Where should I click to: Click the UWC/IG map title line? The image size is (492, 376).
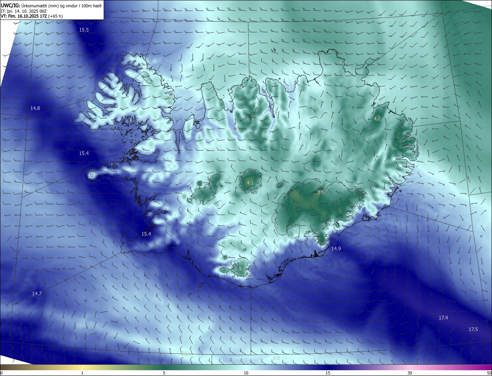pyautogui.click(x=51, y=5)
